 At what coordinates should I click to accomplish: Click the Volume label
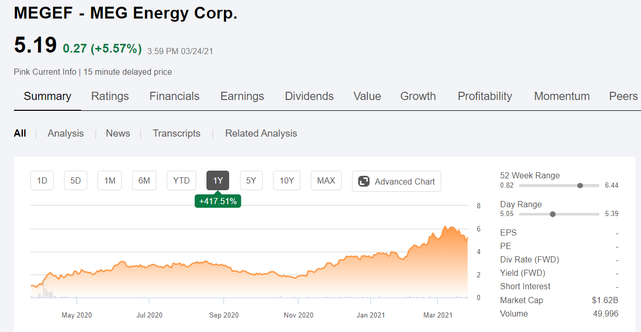click(514, 313)
